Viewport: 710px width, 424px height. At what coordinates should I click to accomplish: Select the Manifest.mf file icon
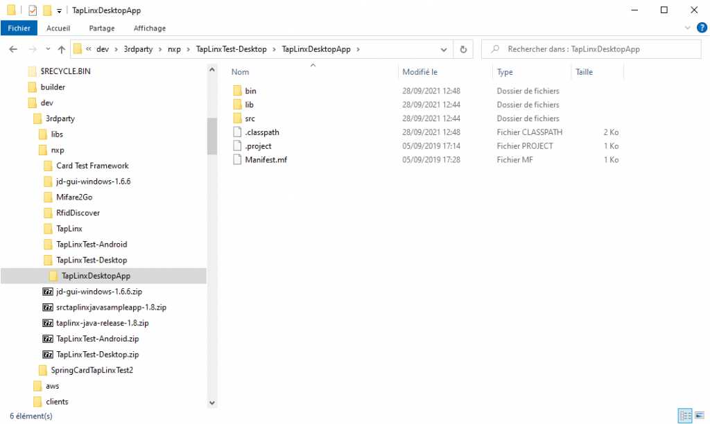coord(237,159)
